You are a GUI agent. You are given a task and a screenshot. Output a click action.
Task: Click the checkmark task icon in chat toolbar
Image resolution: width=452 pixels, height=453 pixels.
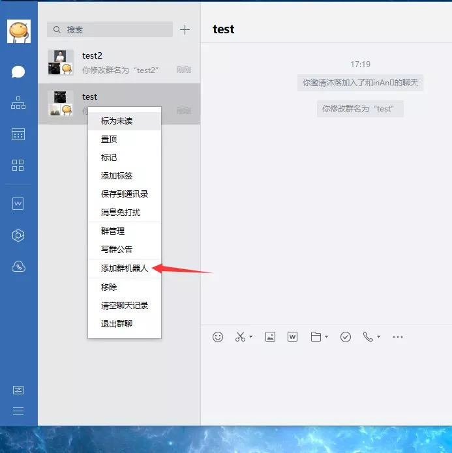346,337
